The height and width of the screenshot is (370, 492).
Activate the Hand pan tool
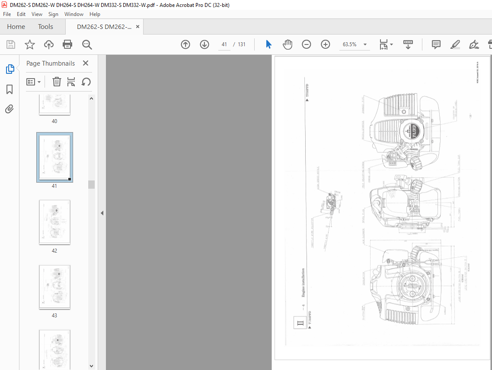click(288, 44)
